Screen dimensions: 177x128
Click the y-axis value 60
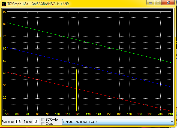point(5,48)
